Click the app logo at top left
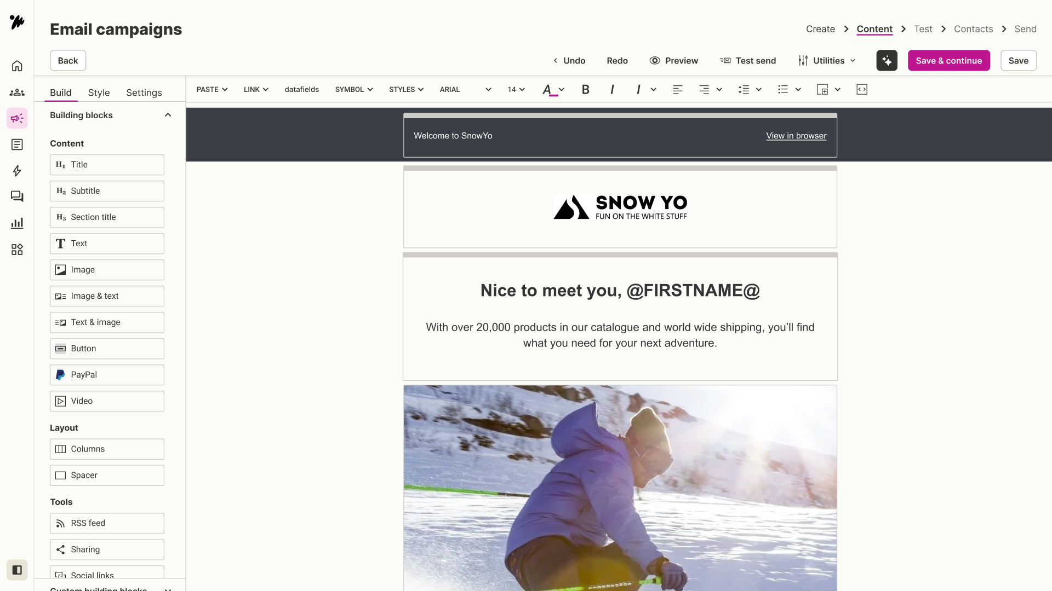This screenshot has height=591, width=1052. [x=17, y=22]
